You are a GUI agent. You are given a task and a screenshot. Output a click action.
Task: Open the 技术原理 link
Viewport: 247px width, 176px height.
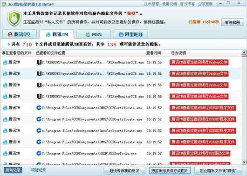click(151, 4)
